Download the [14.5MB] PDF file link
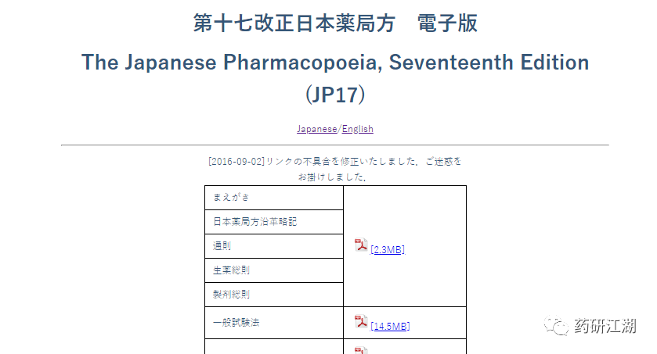 click(390, 326)
